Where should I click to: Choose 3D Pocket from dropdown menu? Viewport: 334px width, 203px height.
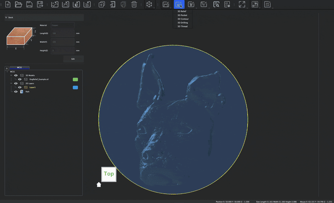(182, 15)
